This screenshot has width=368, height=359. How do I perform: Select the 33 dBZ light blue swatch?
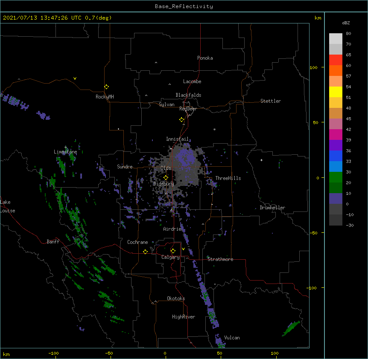336,167
